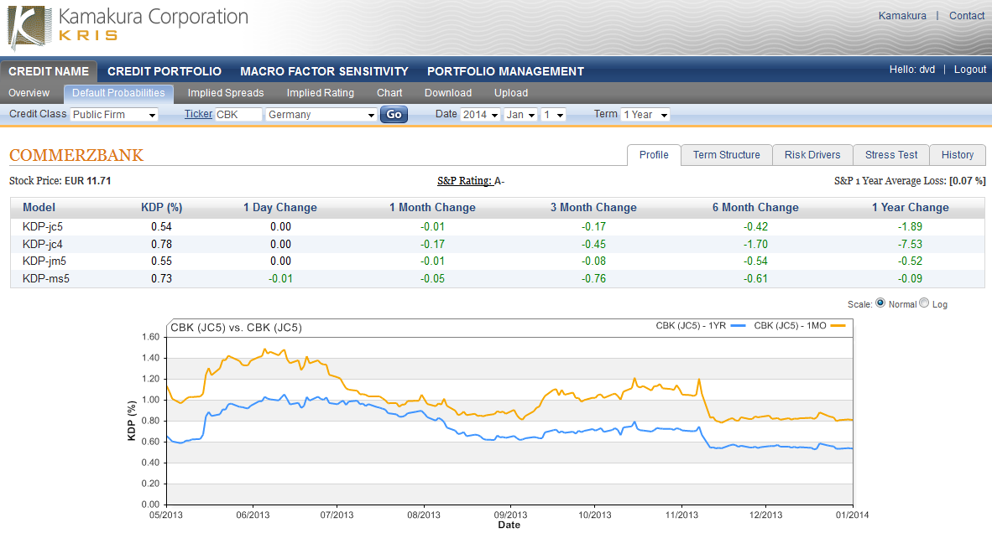
Task: Click the KDP-ms5 model row label
Action: click(x=45, y=278)
